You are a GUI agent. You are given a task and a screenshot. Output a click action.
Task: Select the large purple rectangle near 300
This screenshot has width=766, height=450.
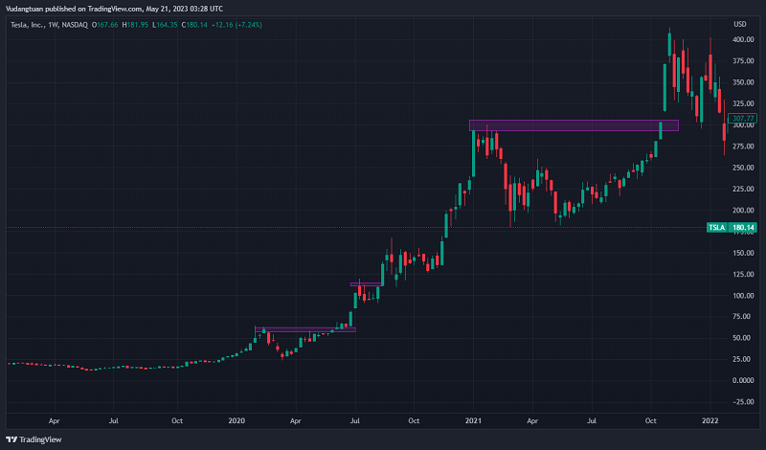(573, 125)
